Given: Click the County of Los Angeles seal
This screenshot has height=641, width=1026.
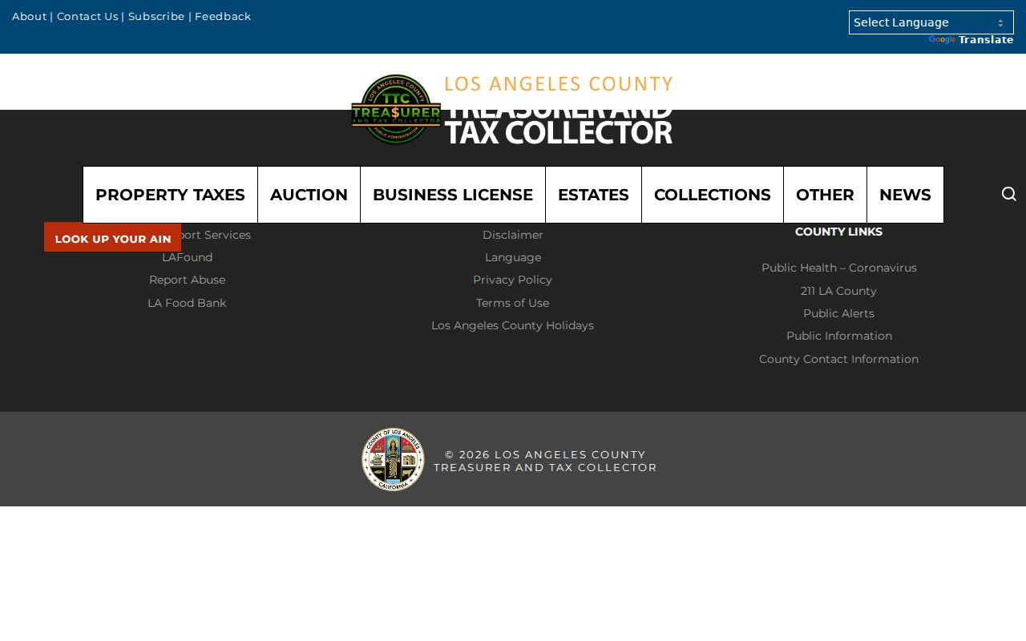Looking at the screenshot, I should click(x=393, y=459).
